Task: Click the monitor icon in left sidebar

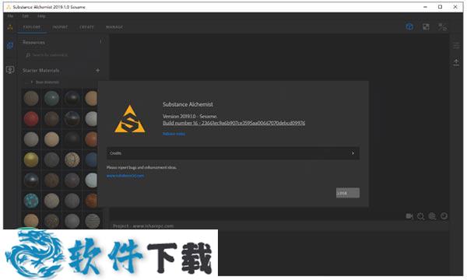Action: [10, 70]
